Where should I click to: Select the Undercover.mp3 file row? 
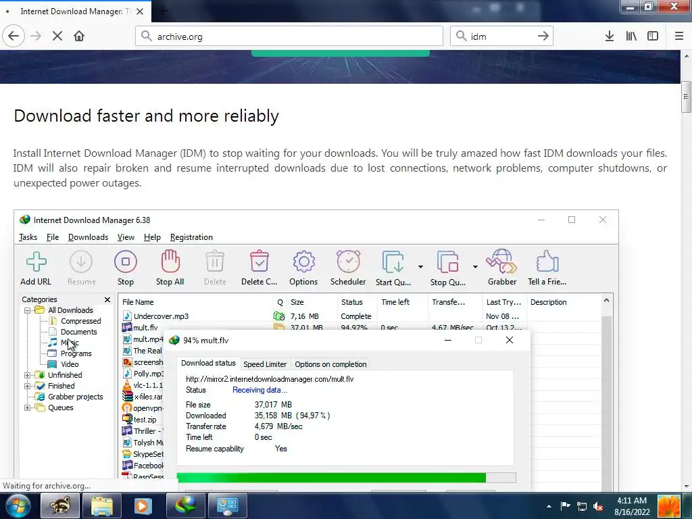pos(360,316)
